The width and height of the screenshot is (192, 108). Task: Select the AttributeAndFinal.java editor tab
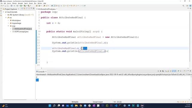point(46,9)
